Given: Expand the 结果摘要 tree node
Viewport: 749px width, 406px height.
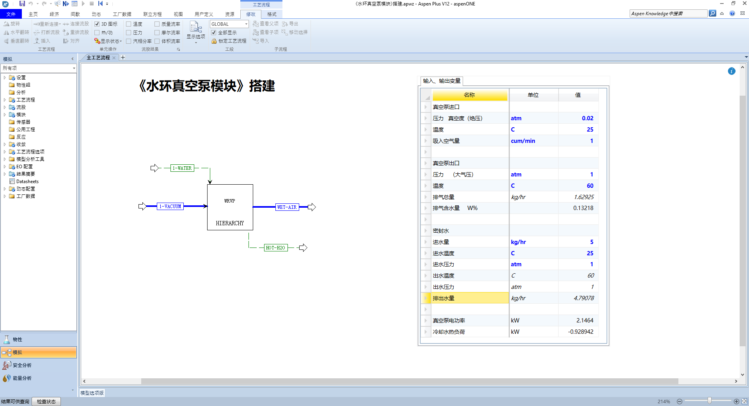Looking at the screenshot, I should (x=5, y=174).
